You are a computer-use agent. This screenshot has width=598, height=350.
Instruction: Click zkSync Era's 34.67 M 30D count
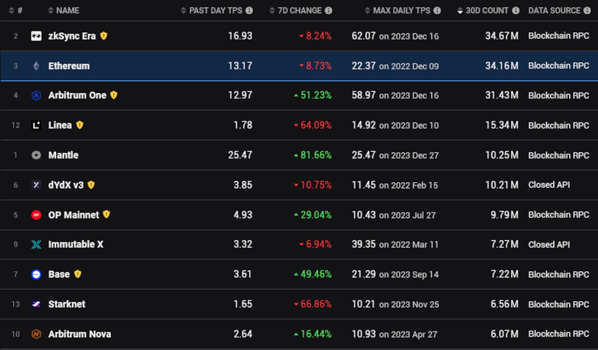502,36
